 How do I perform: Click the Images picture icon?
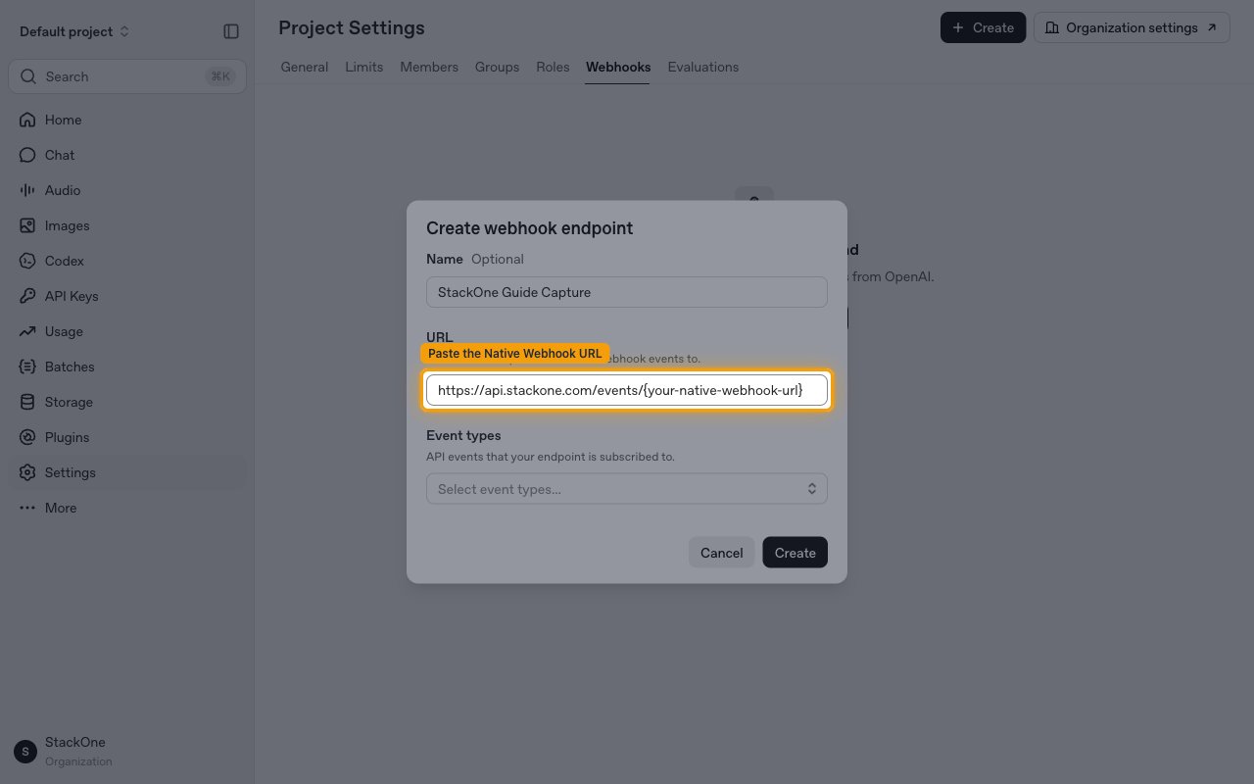click(27, 225)
